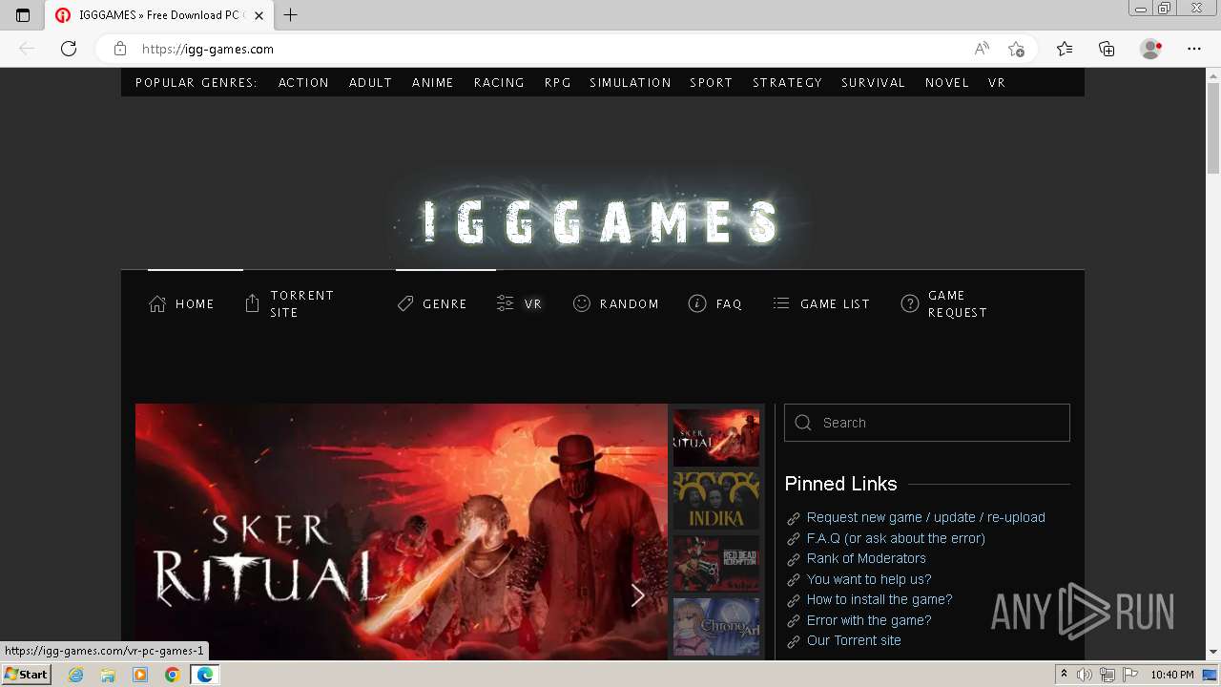Viewport: 1221px width, 687px height.
Task: Open a new browser tab with plus icon
Action: [x=291, y=15]
